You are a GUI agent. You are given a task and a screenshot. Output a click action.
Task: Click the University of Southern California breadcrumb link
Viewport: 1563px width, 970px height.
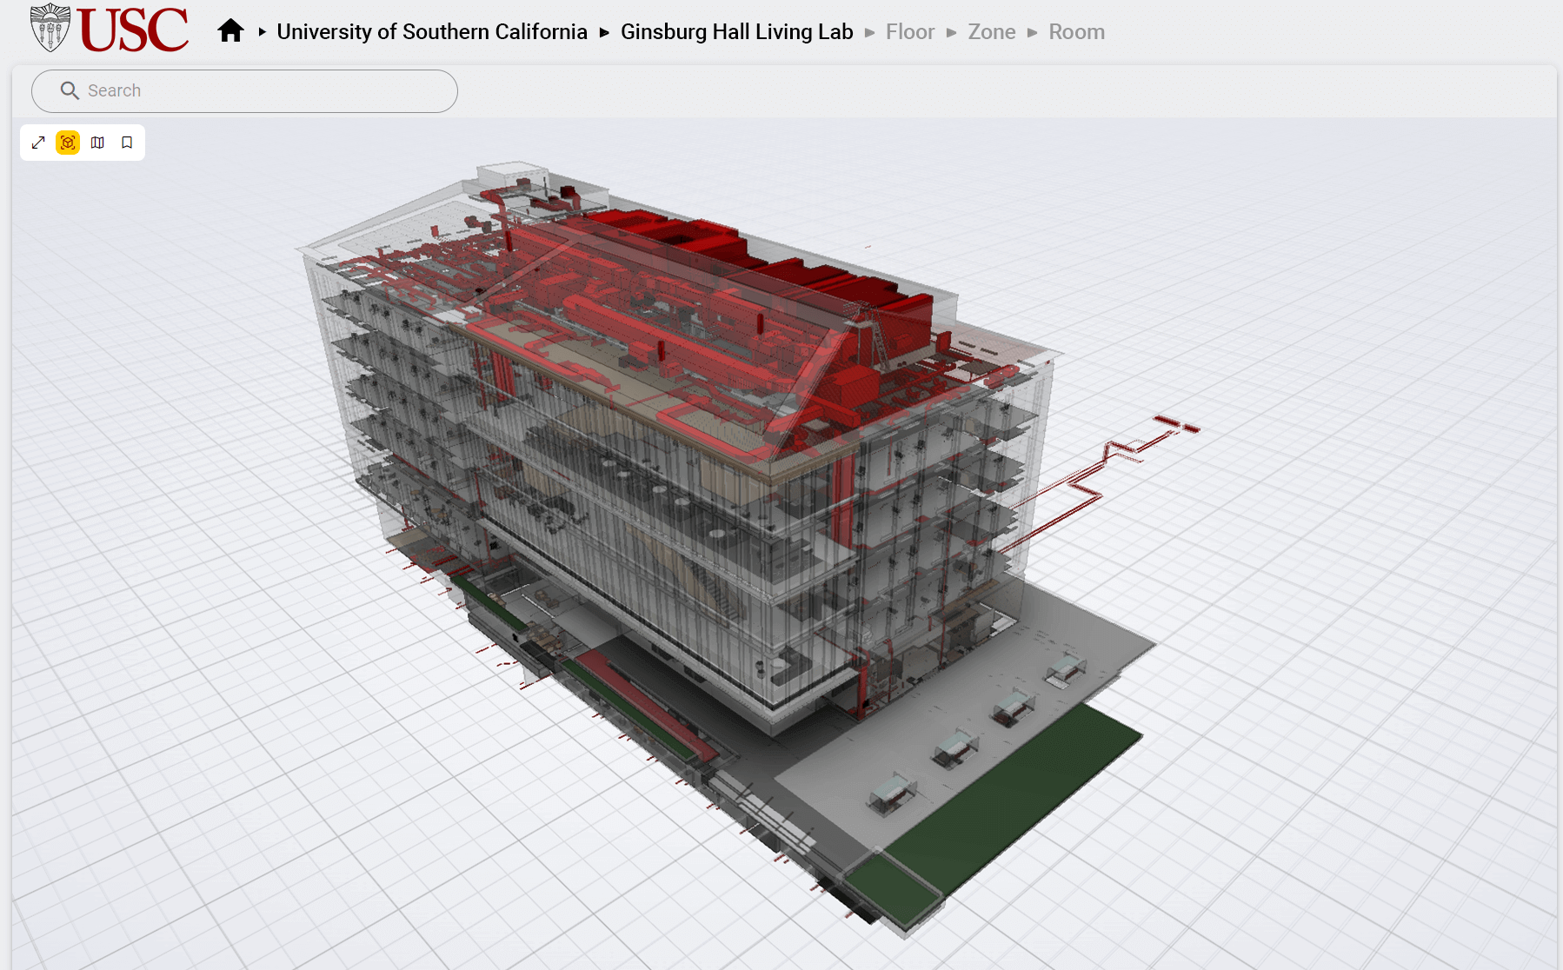(431, 31)
